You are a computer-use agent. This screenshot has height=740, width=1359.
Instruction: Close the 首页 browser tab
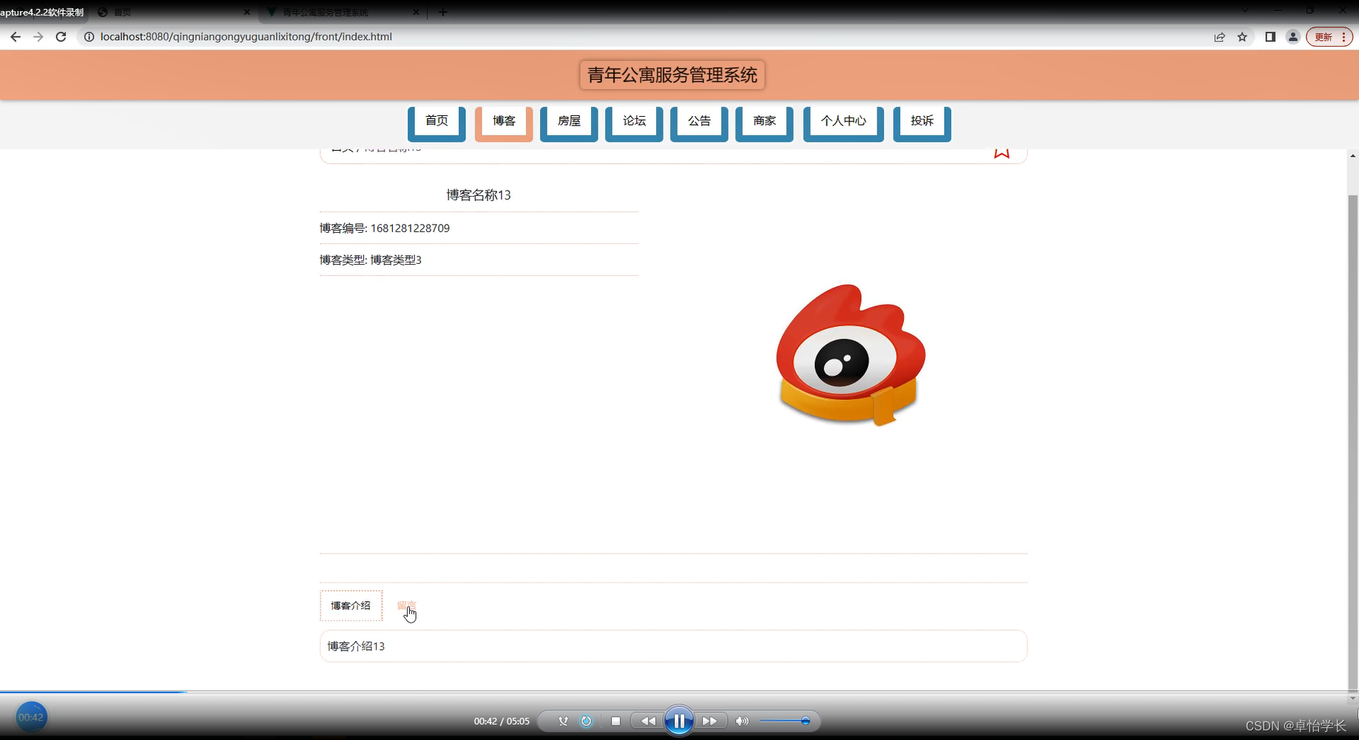247,12
